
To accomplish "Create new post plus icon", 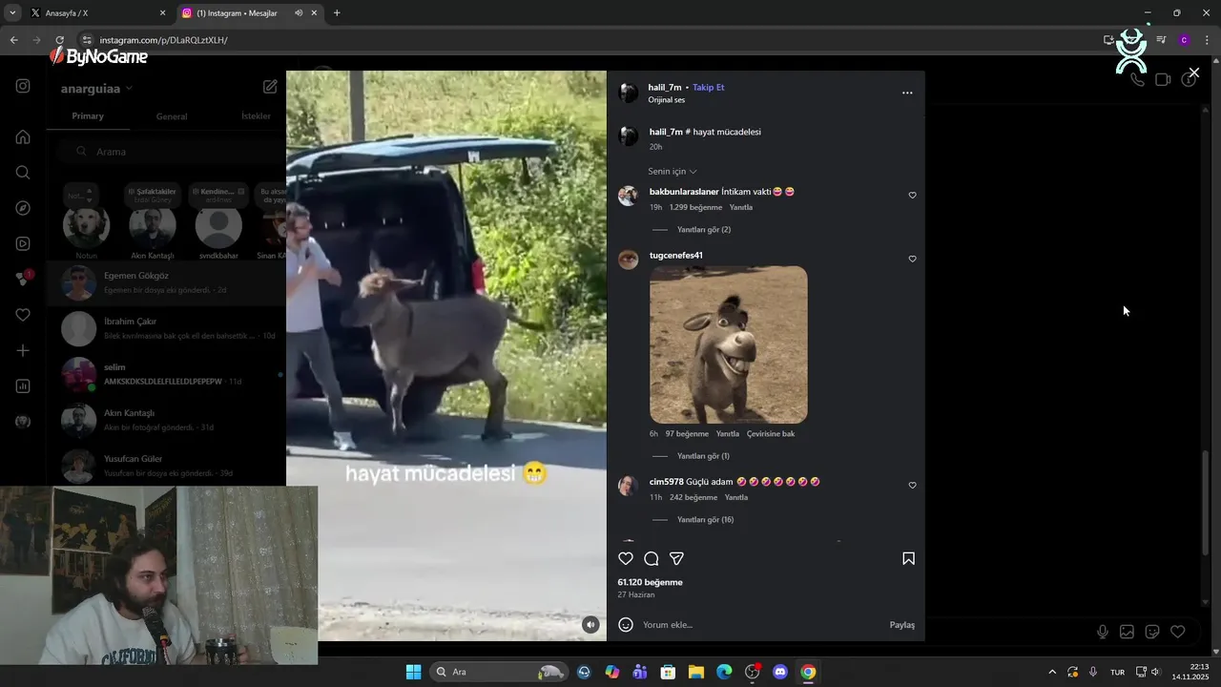I will (23, 350).
